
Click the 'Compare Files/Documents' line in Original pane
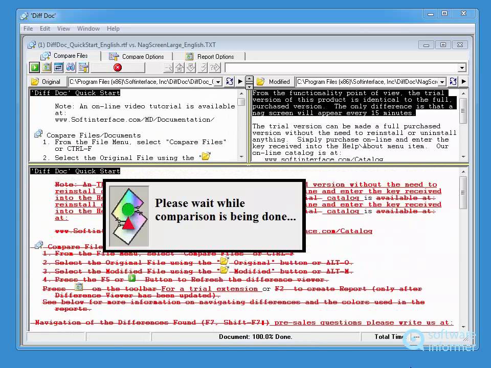click(x=94, y=135)
